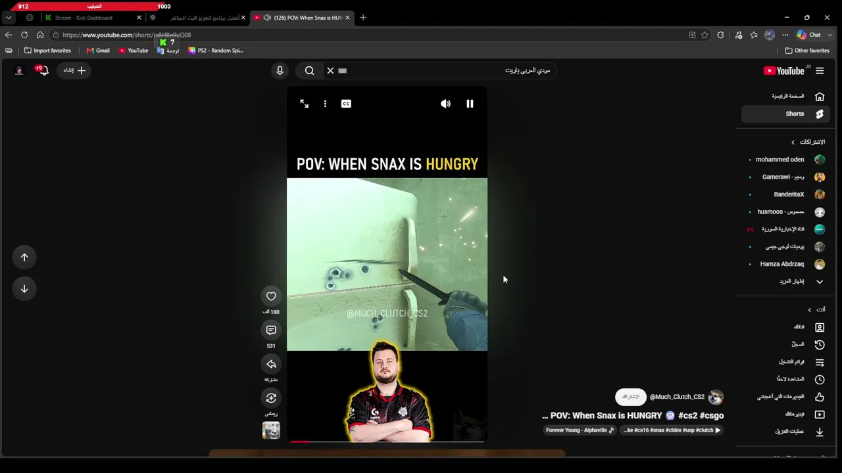Image resolution: width=842 pixels, height=473 pixels.
Task: Switch to the Stream - Kick Dashboard tab
Action: coord(92,18)
